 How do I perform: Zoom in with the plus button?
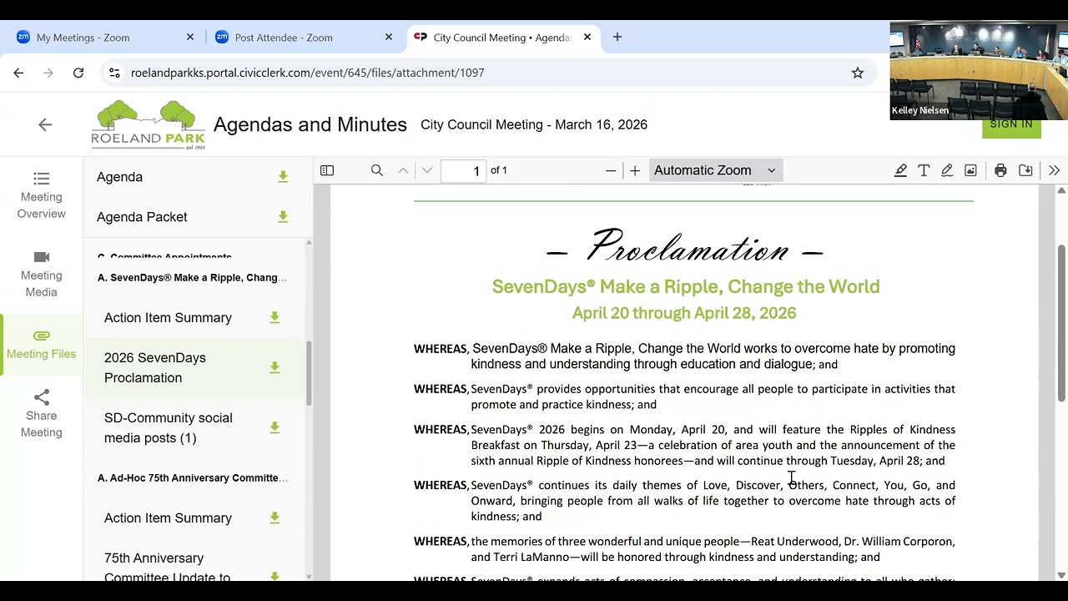(635, 170)
